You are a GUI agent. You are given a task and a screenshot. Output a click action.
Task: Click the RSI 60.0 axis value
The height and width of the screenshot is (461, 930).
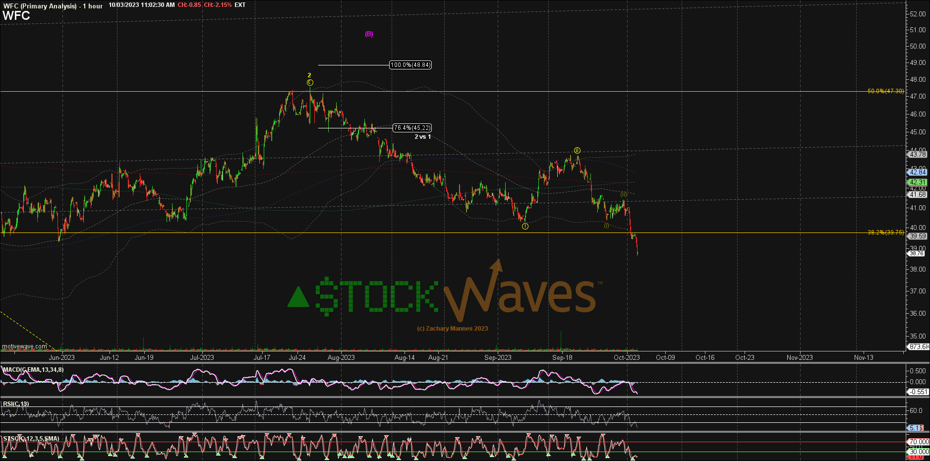coord(916,410)
